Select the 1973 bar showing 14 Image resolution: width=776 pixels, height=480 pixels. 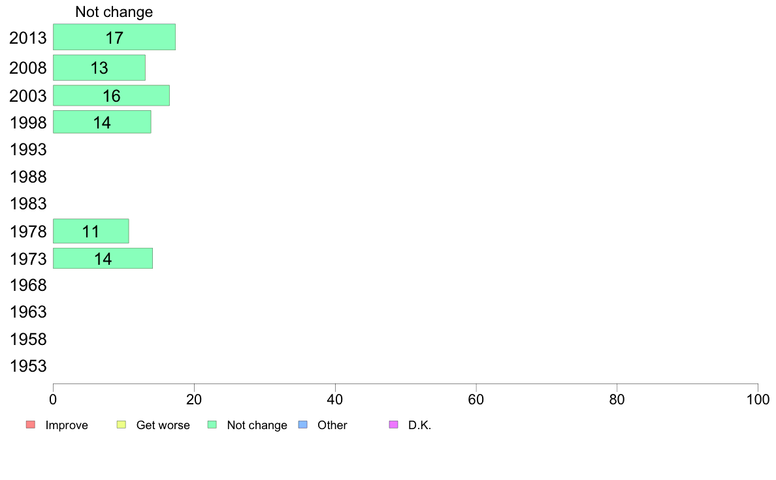[x=103, y=258]
